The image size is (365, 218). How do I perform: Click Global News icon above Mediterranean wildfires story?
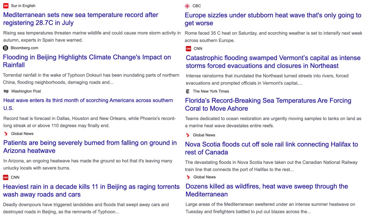pyautogui.click(x=188, y=177)
